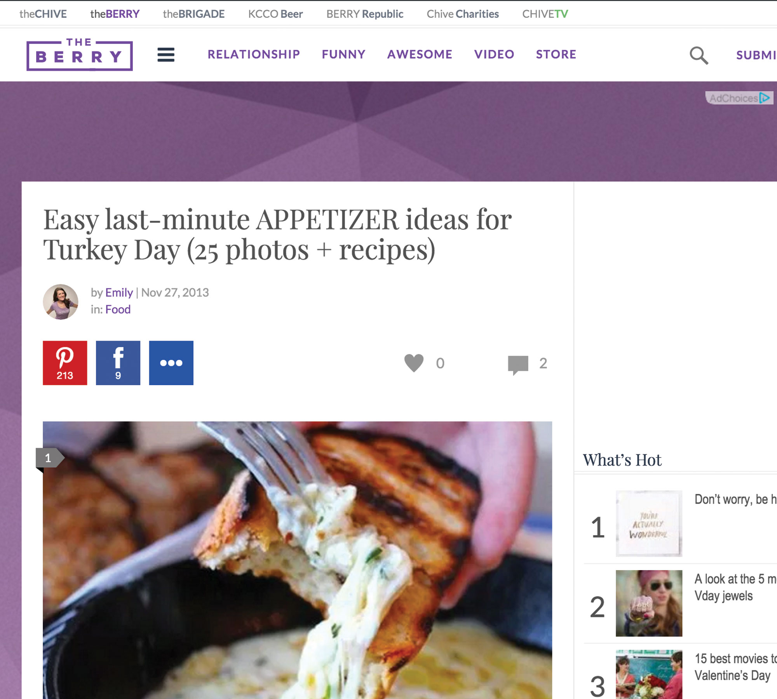This screenshot has height=699, width=777.
Task: Open Vday jewels thumbnail in What's Hot
Action: pos(649,603)
